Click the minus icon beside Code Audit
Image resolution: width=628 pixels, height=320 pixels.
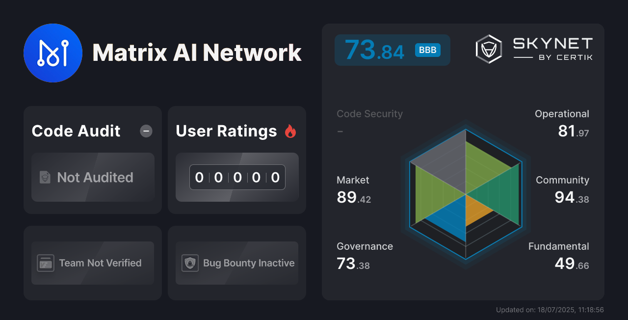[x=146, y=131]
